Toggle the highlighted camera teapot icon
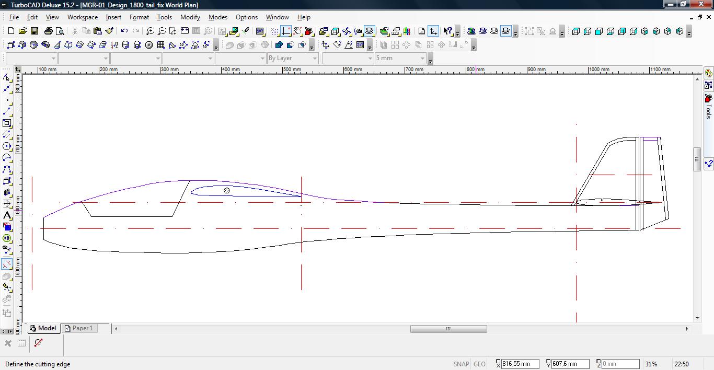 point(370,31)
